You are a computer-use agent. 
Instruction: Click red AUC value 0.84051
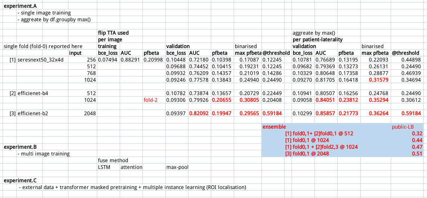coord(325,100)
